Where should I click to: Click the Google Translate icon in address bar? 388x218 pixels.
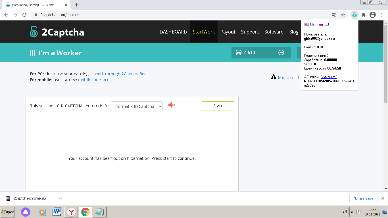point(334,15)
